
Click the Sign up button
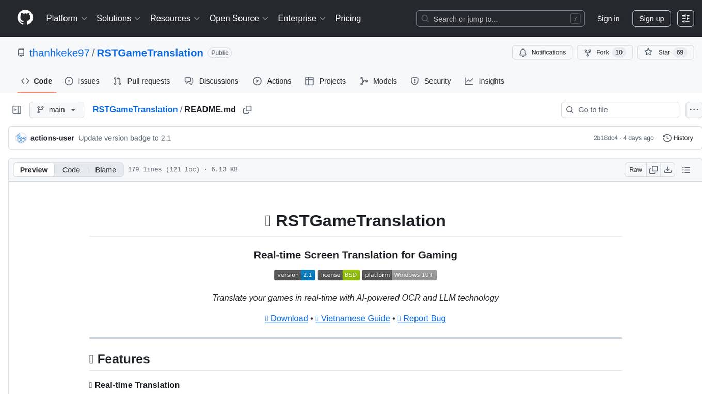pyautogui.click(x=651, y=19)
